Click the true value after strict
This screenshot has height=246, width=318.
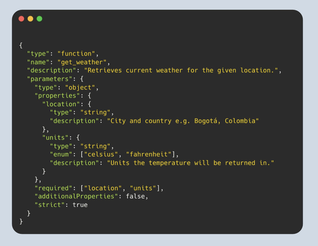click(80, 205)
